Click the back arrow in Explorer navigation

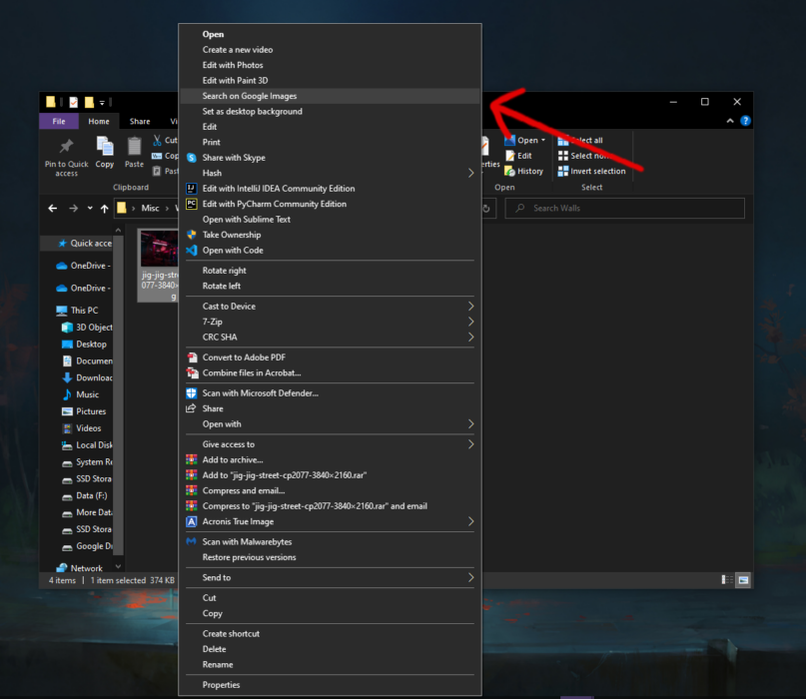click(52, 208)
